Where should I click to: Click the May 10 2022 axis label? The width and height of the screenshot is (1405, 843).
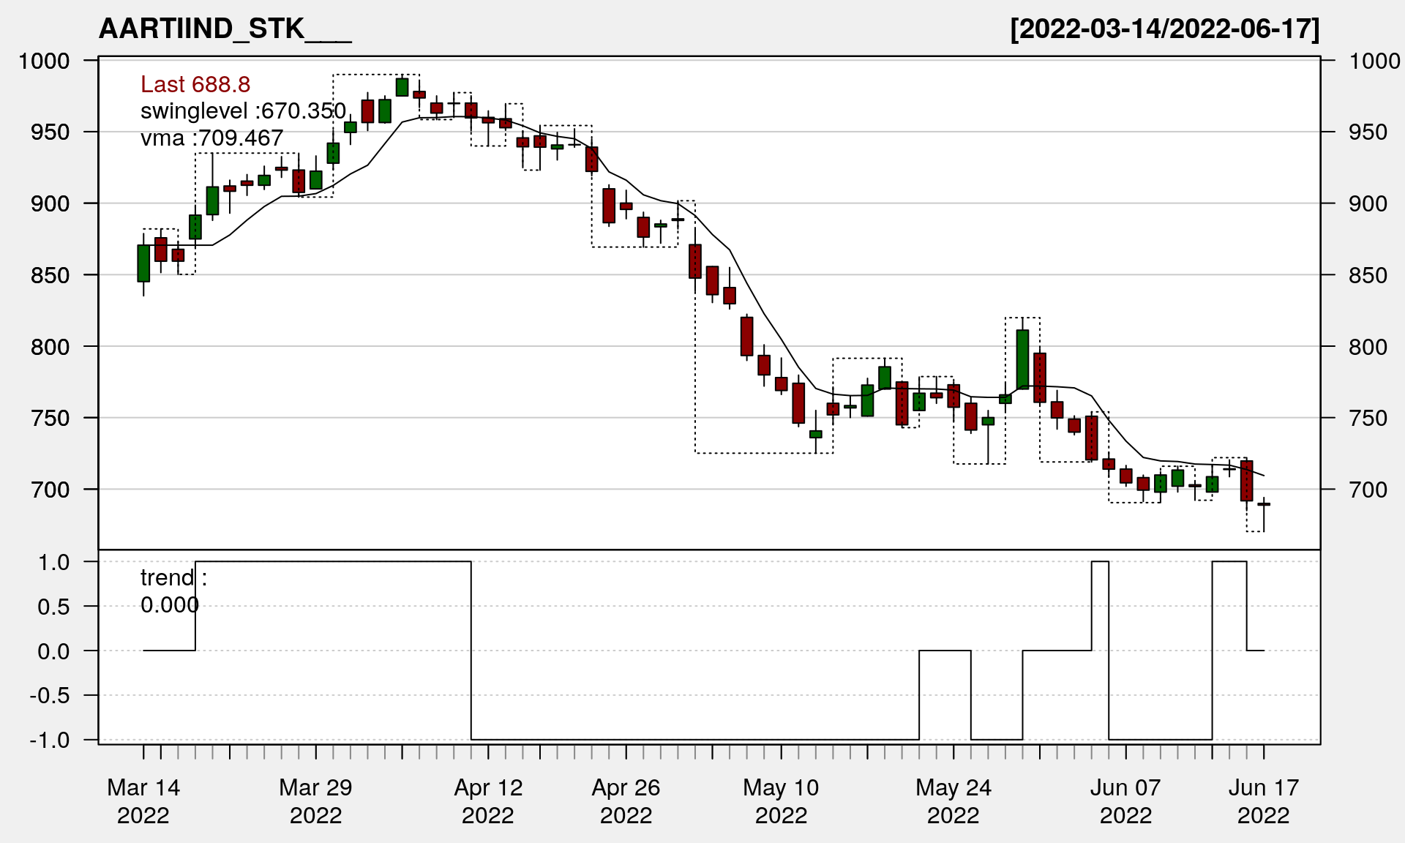[781, 801]
